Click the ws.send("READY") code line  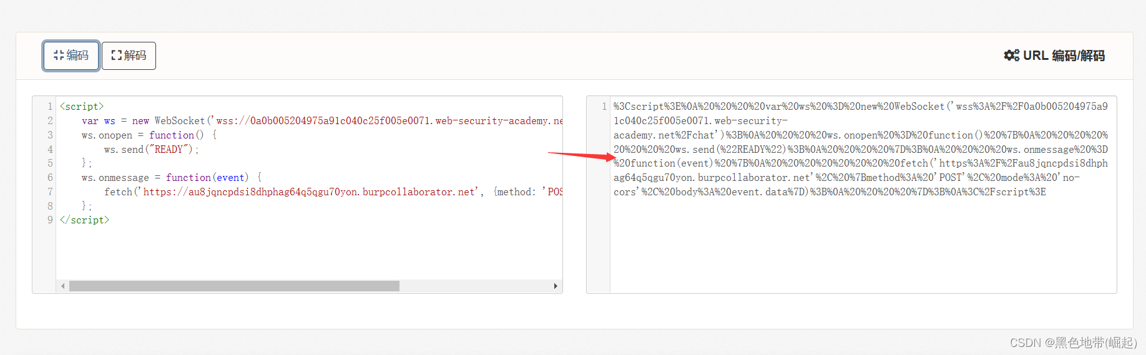pyautogui.click(x=151, y=150)
